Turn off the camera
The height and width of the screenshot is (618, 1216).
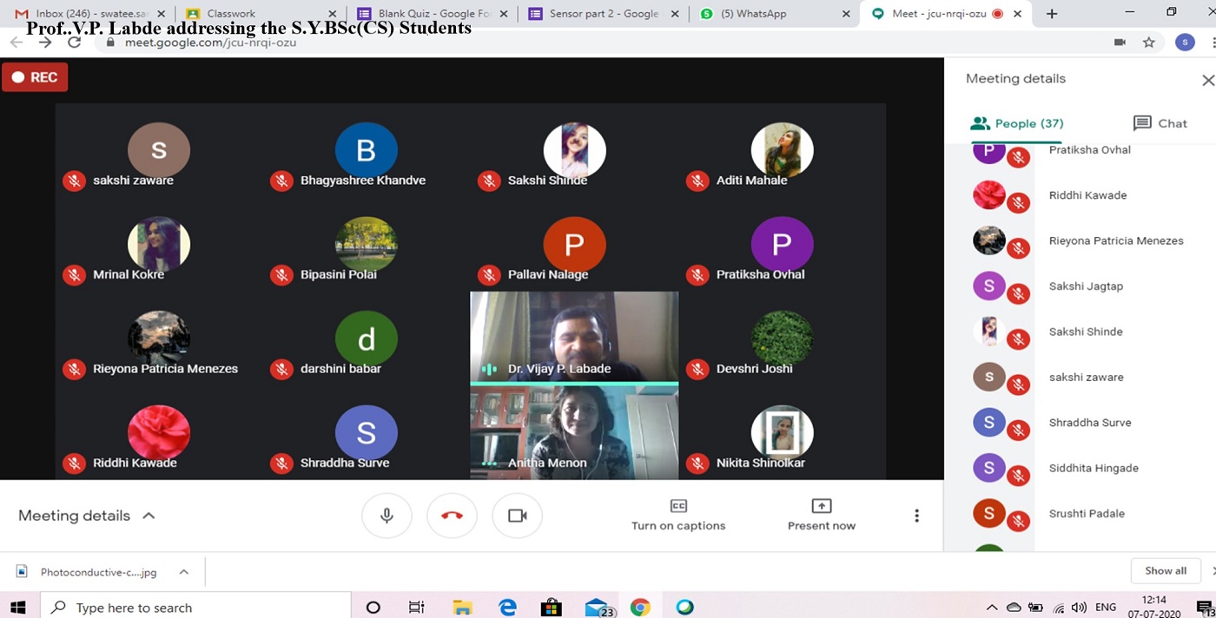click(517, 515)
